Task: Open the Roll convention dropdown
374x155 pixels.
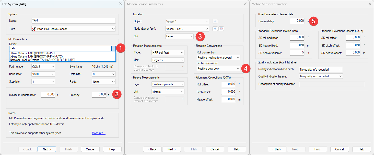Action: tap(218, 58)
